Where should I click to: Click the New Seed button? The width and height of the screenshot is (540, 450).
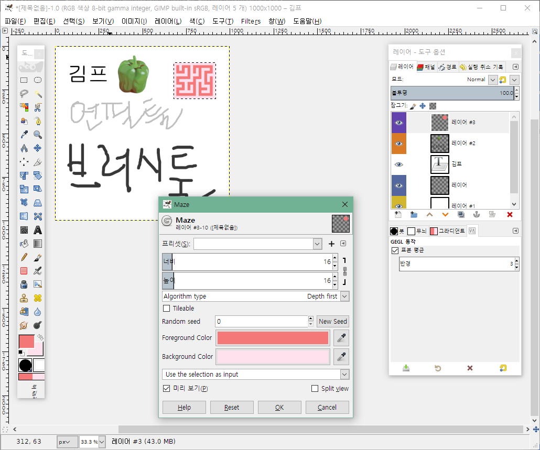point(333,321)
